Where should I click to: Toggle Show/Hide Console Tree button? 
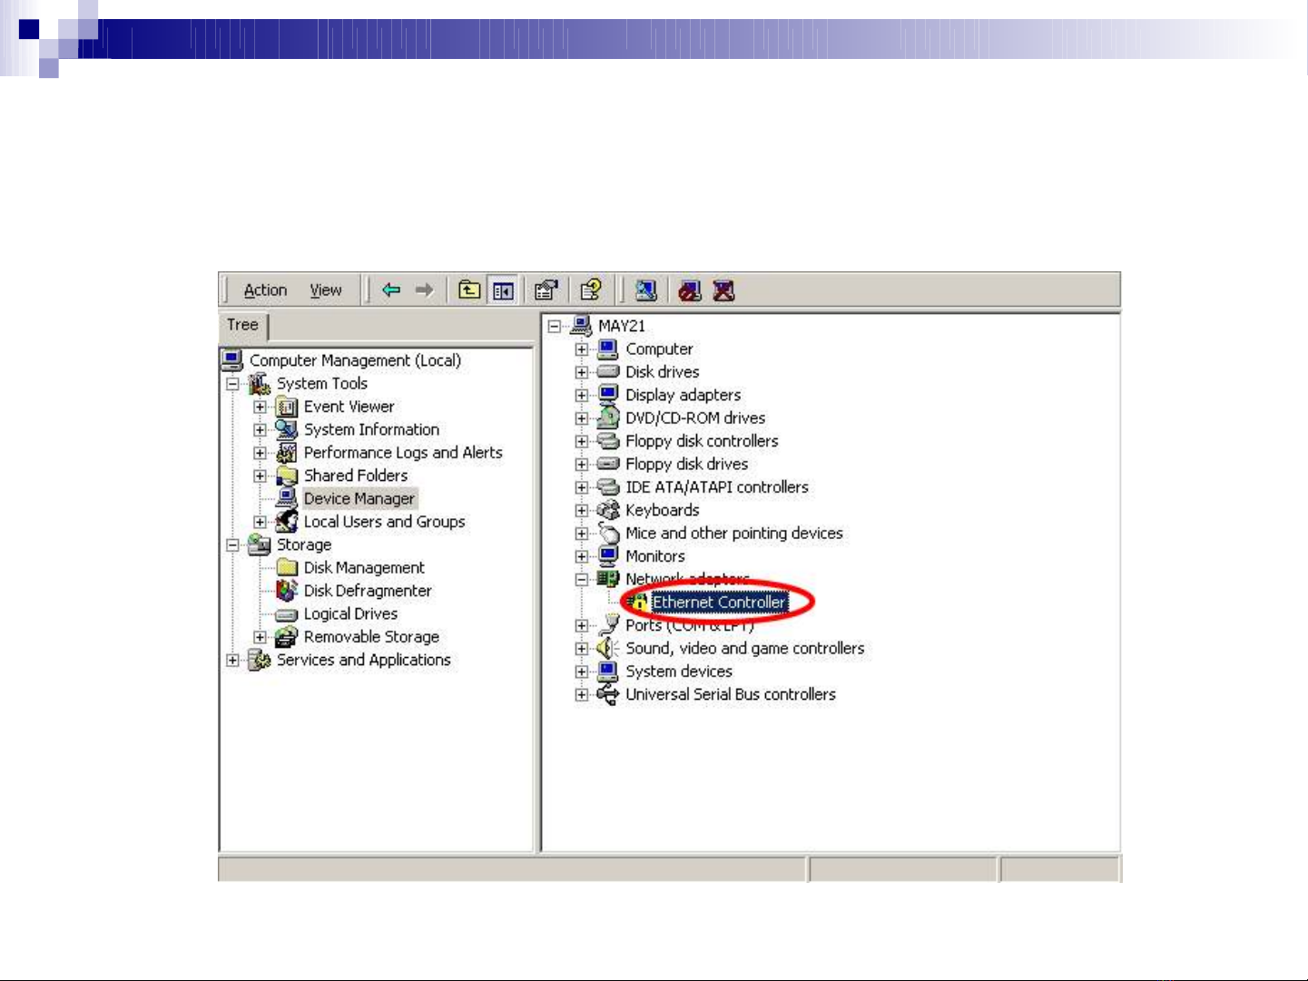[502, 290]
